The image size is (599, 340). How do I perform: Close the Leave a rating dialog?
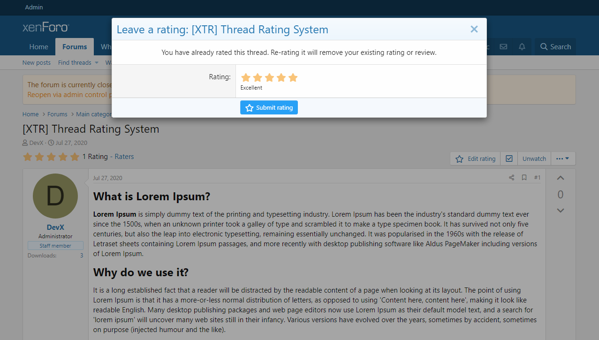pos(474,29)
